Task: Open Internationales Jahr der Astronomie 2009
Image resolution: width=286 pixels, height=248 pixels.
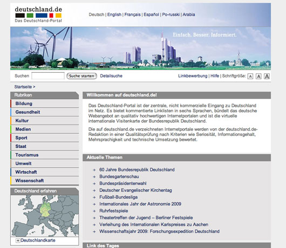Action: coord(140,204)
